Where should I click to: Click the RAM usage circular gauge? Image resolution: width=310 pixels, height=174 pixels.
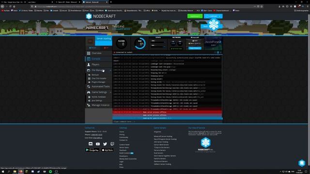pyautogui.click(x=140, y=43)
